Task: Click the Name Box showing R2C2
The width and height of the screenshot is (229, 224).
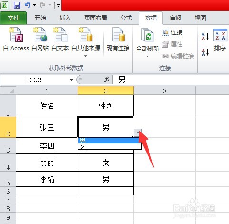Action: [34, 80]
